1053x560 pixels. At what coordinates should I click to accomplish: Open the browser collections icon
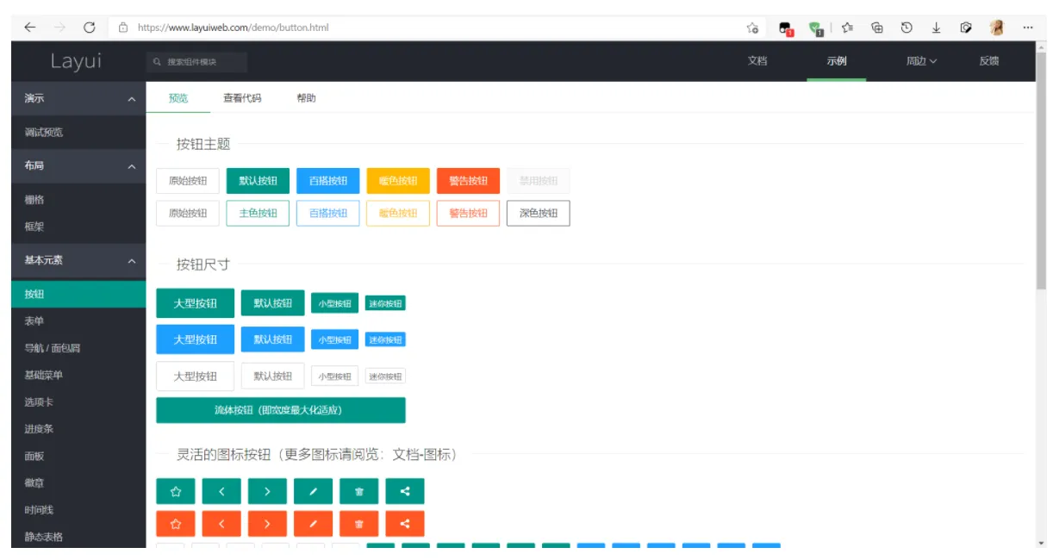(877, 28)
